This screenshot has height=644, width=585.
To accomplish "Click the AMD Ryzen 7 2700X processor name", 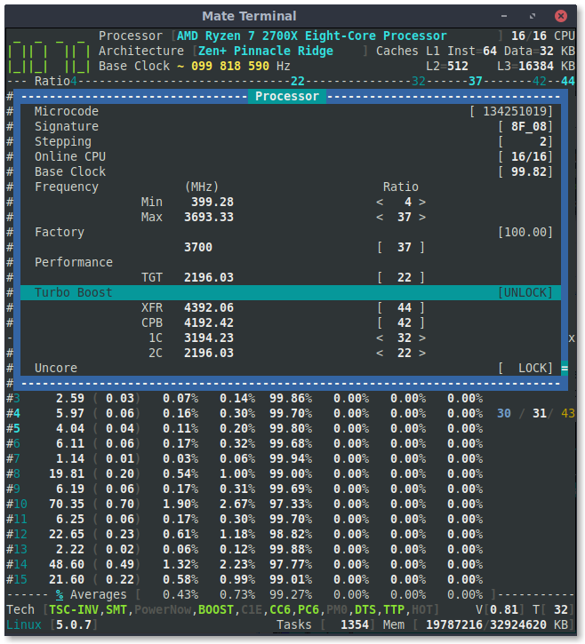I will pos(312,36).
